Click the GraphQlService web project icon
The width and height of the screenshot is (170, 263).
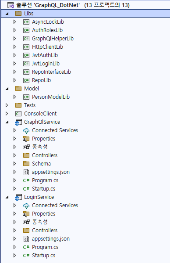(x=18, y=122)
